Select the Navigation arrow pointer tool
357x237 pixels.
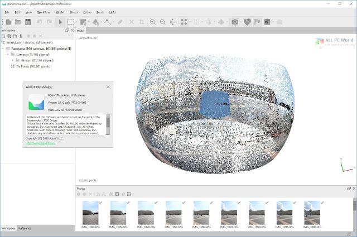coord(60,22)
